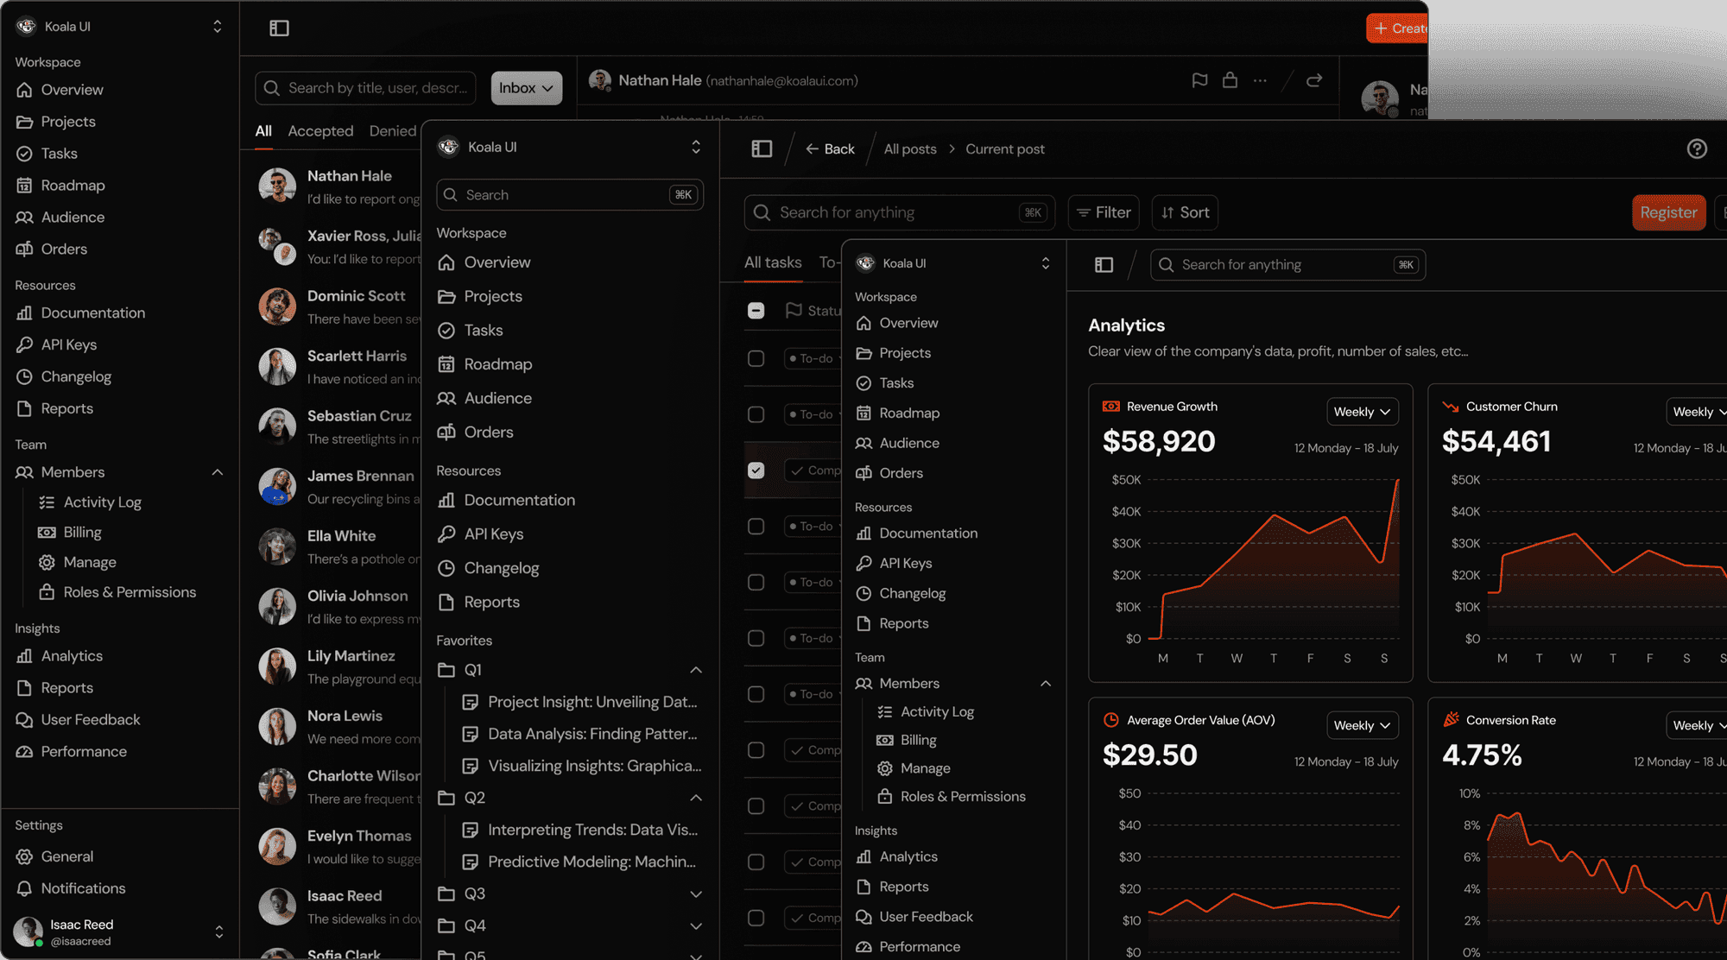Open Roles & Permissions in the leftmost sidebar
The image size is (1727, 960).
pos(130,592)
